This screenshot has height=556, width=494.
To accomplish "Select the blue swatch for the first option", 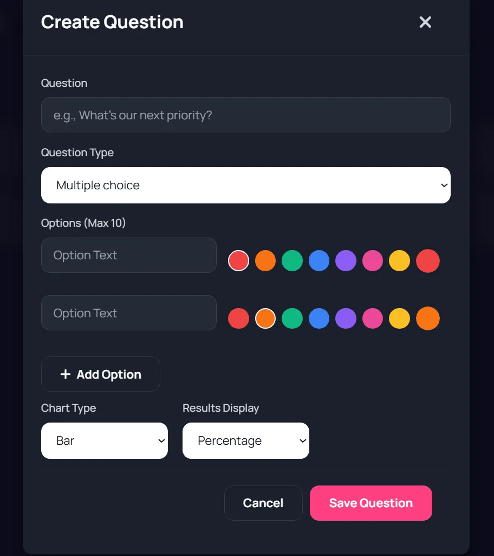I will [x=319, y=260].
